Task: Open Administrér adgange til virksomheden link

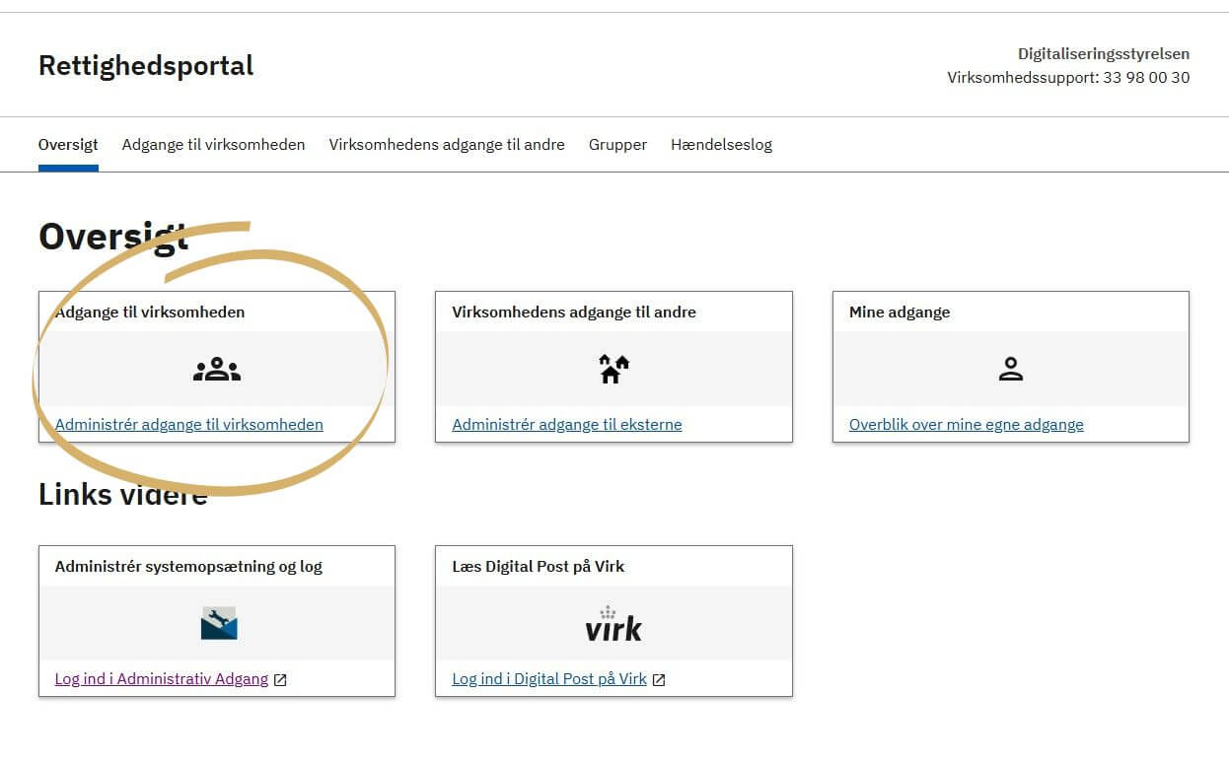Action: click(189, 424)
